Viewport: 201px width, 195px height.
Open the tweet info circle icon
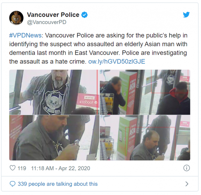coord(187,168)
